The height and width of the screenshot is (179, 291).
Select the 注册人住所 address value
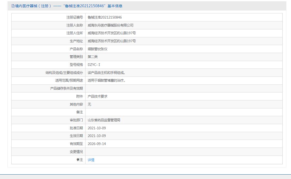pos(112,33)
